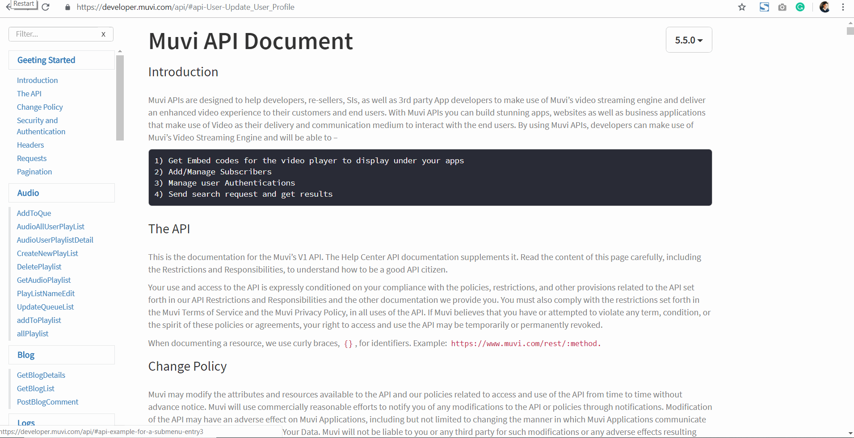Open CreateNewPlayList API entry
854x438 pixels.
click(47, 253)
